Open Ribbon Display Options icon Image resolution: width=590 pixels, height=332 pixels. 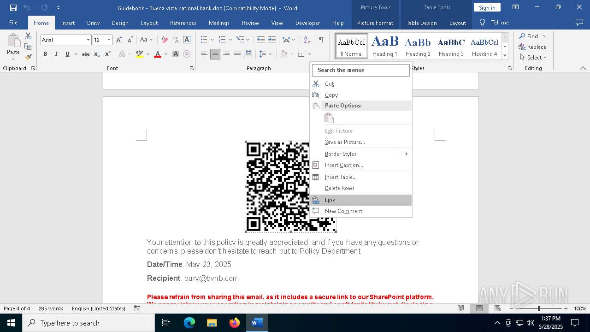[x=516, y=7]
